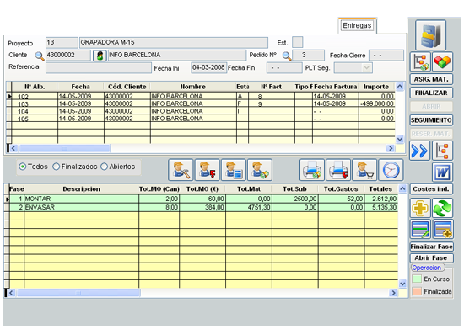Click the En Curso green color swatch
The width and height of the screenshot is (464, 329).
click(417, 279)
